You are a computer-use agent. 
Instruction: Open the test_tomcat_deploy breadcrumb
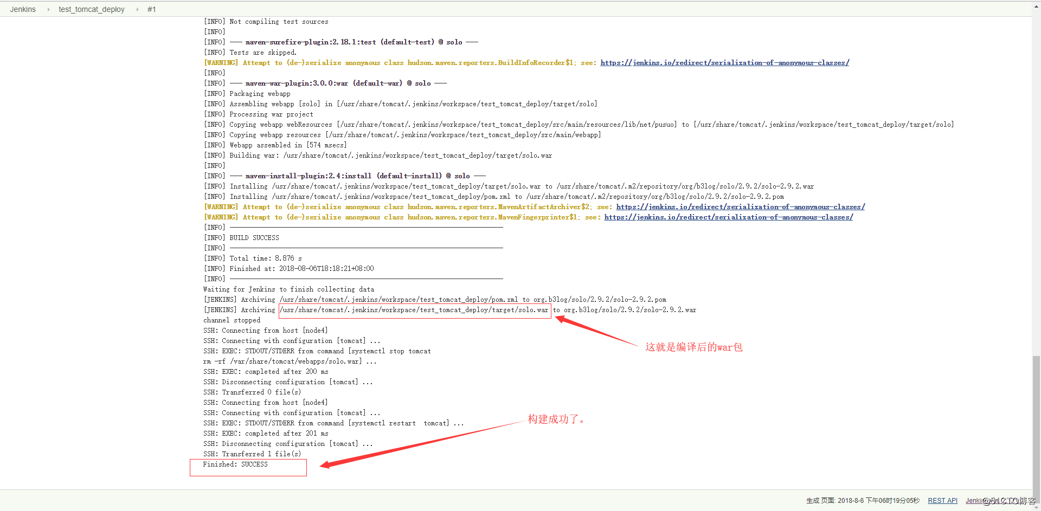92,9
